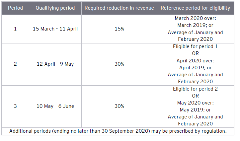Click the March 2019; or text

pyautogui.click(x=195, y=25)
